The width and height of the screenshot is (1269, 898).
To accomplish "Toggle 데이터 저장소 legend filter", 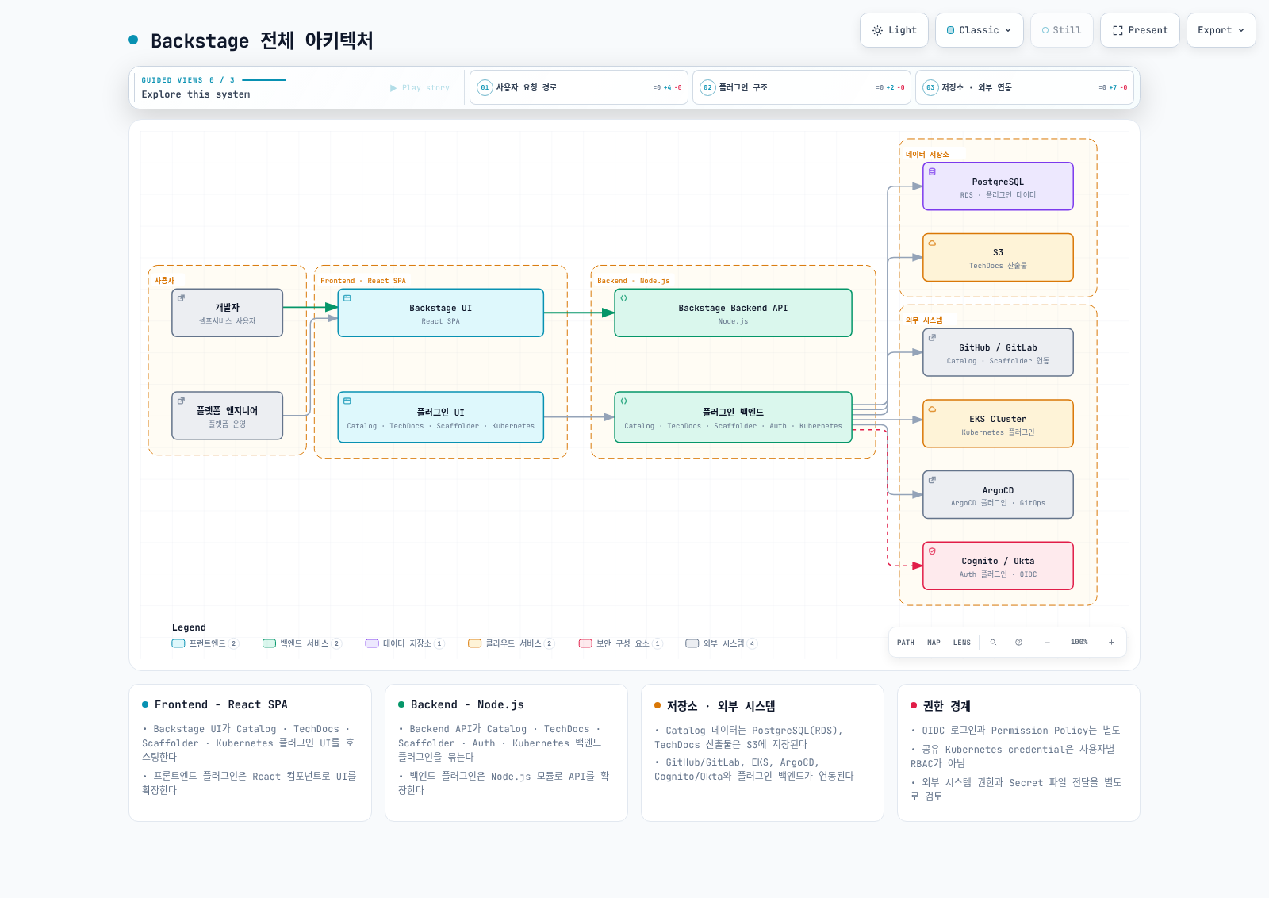I will [405, 643].
